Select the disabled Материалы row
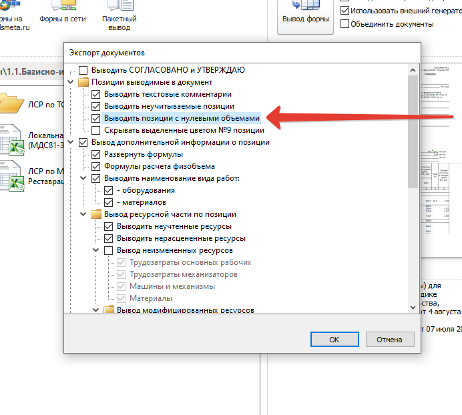 (151, 298)
